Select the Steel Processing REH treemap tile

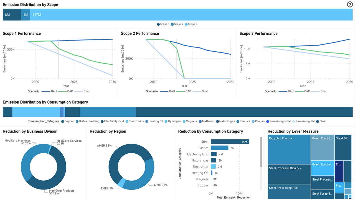289,192
